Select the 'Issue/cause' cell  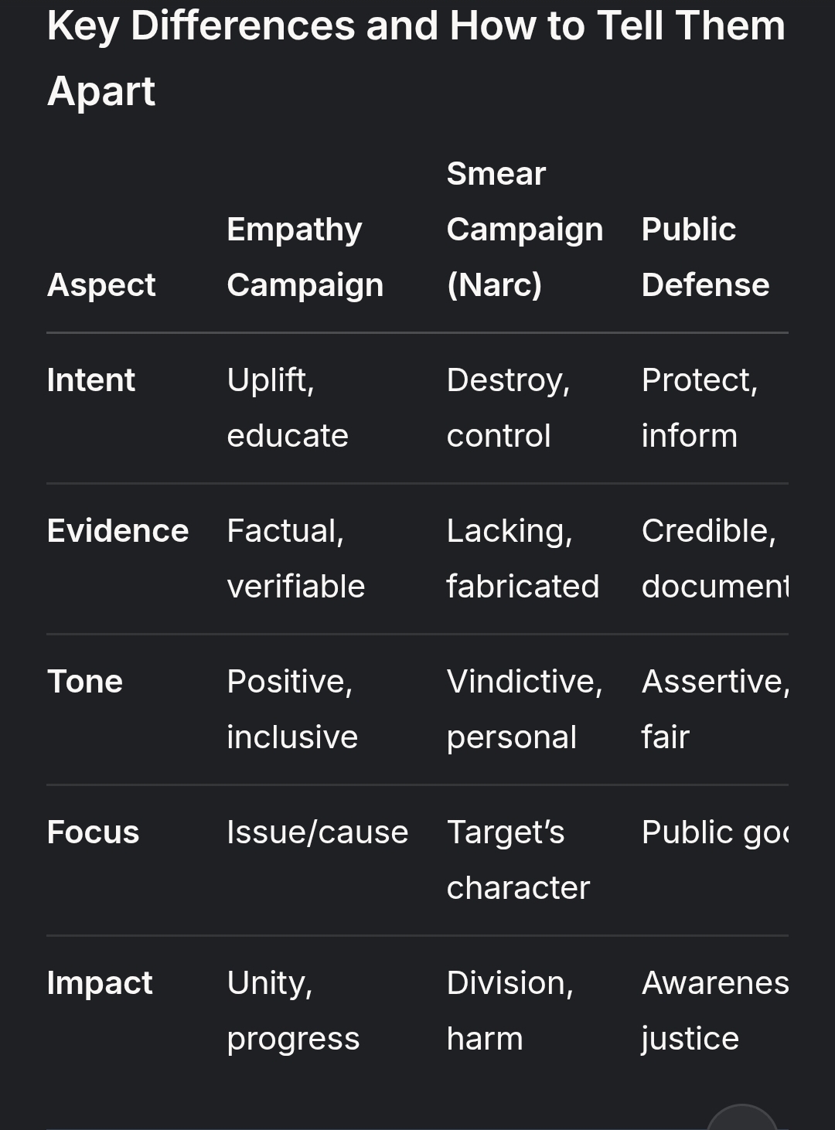click(x=317, y=832)
